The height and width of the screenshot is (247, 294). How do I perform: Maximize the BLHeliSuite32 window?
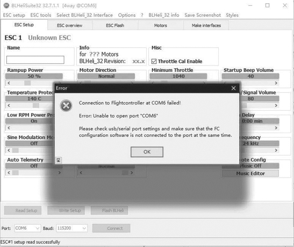[267, 5]
